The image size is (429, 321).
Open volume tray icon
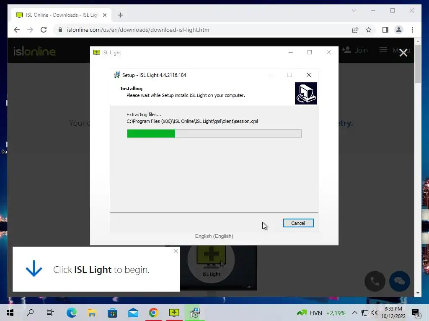click(x=374, y=313)
